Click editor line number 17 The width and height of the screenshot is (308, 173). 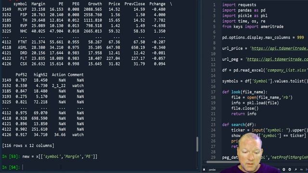[213, 92]
